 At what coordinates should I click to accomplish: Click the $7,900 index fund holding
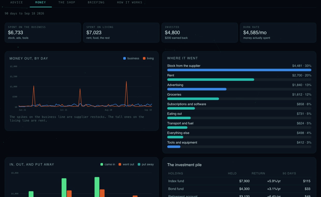click(244, 181)
